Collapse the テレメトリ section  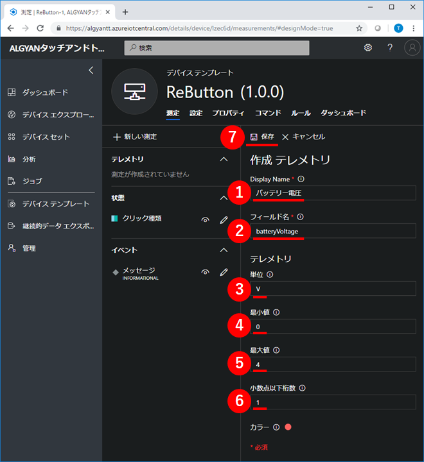point(224,159)
